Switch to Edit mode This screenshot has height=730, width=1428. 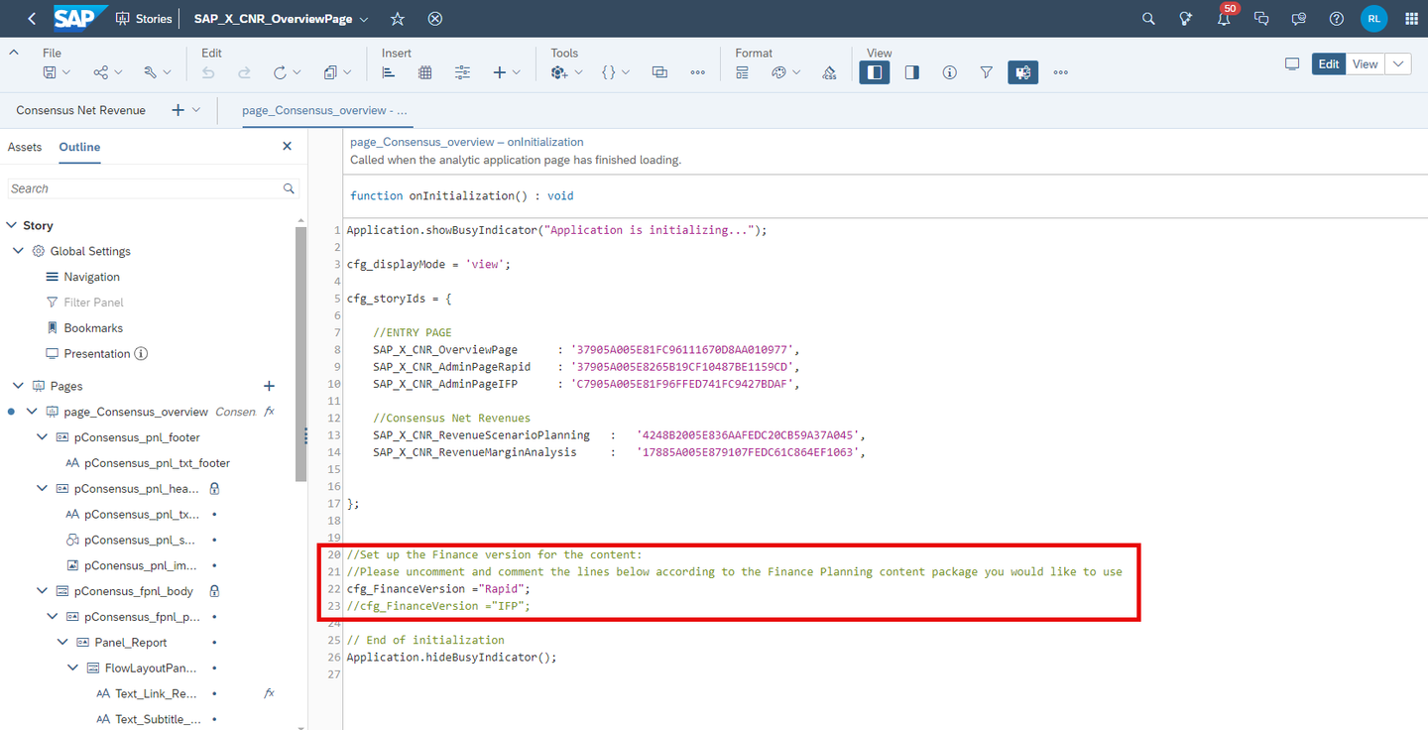tap(1329, 63)
